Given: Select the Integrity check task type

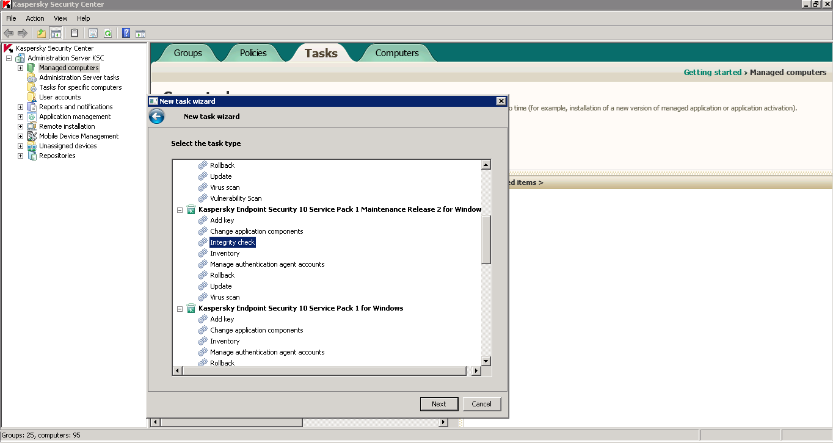Looking at the screenshot, I should 233,242.
